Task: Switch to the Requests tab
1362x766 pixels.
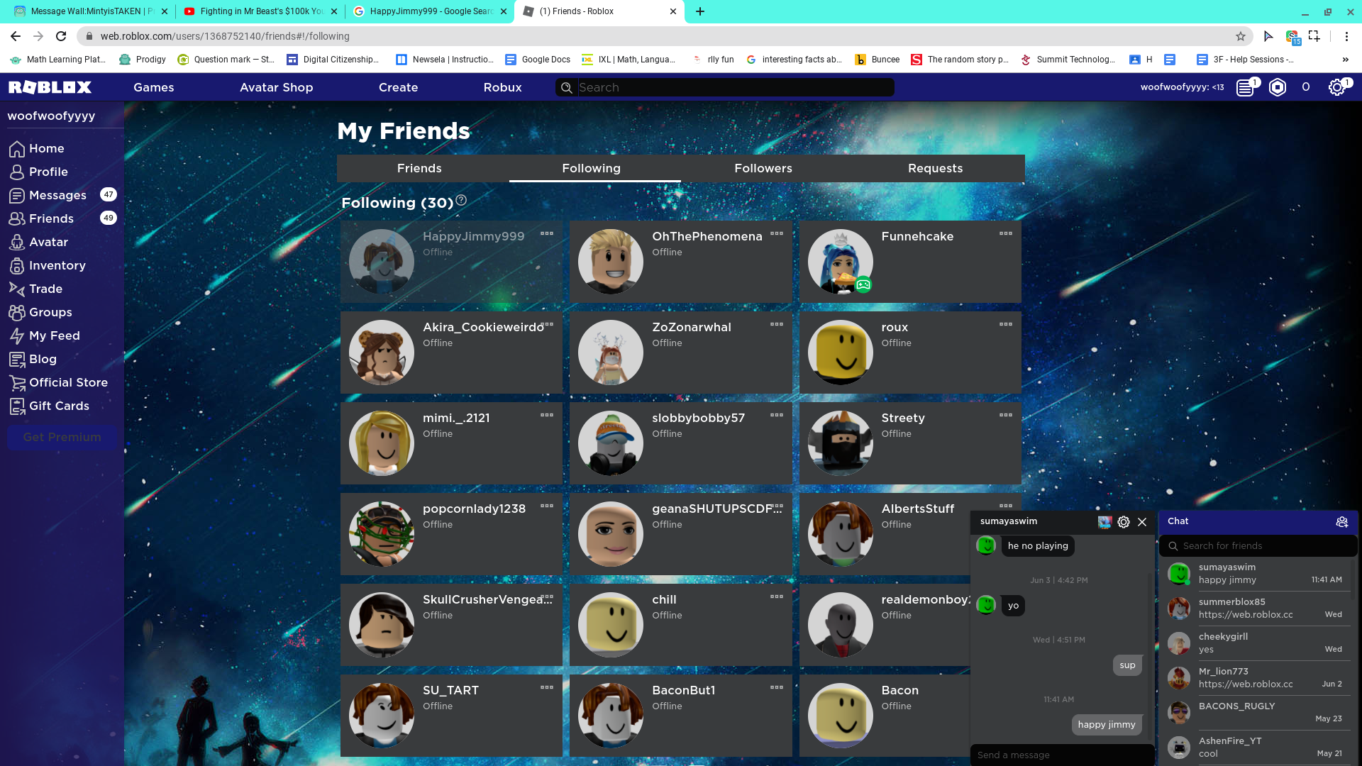Action: (935, 168)
